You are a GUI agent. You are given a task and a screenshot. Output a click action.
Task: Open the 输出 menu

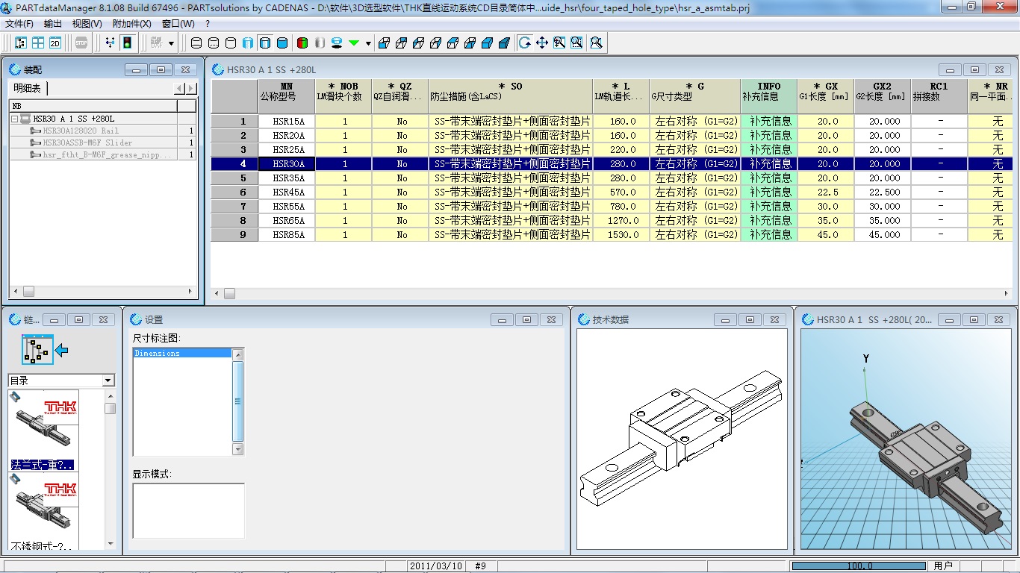(53, 24)
